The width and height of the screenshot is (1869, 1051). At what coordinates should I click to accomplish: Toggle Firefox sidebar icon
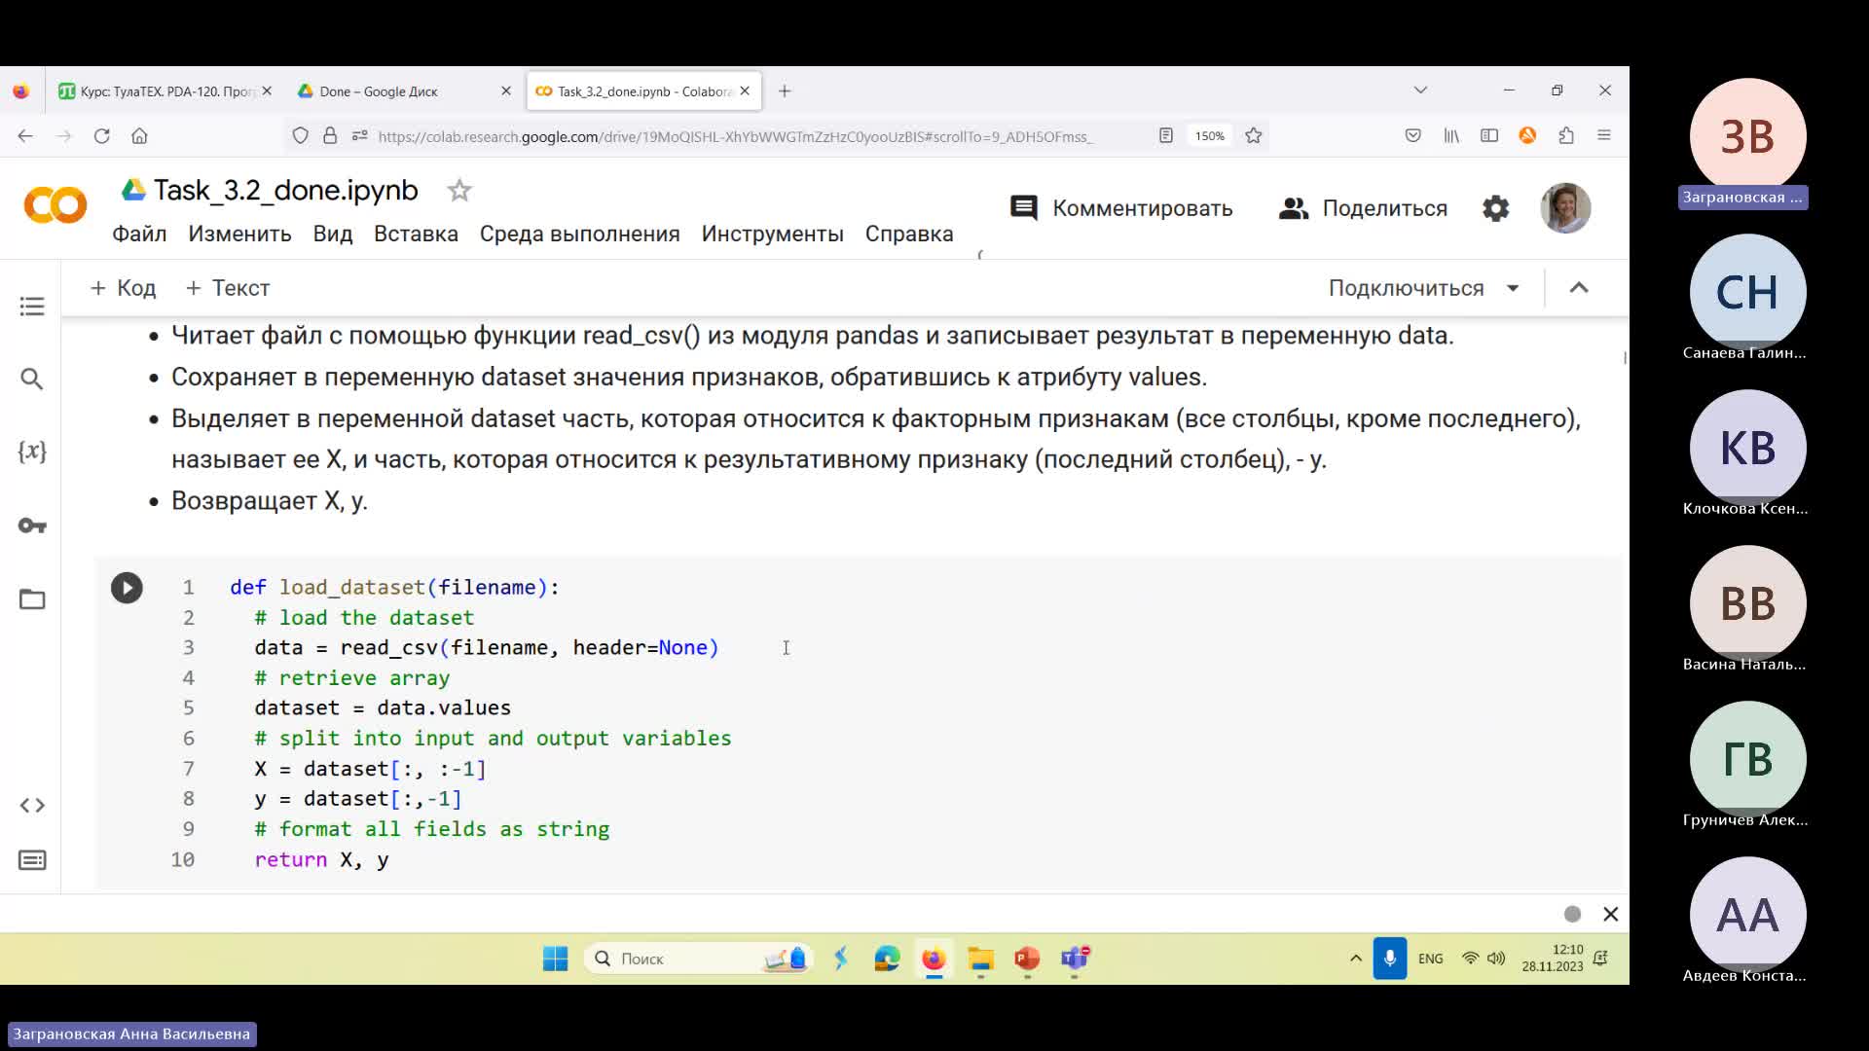1489,136
